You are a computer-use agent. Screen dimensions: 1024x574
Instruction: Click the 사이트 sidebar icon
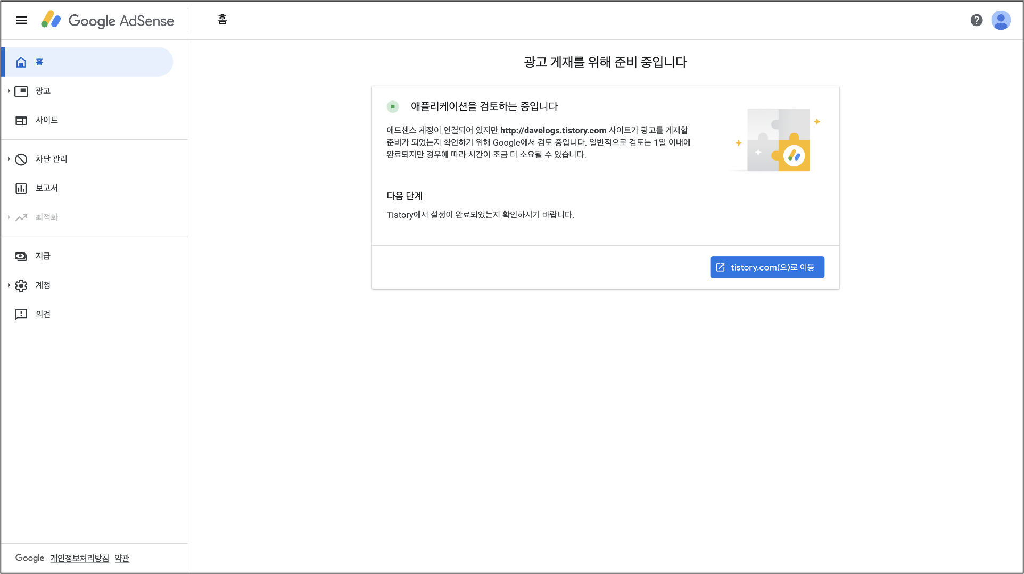pyautogui.click(x=21, y=121)
